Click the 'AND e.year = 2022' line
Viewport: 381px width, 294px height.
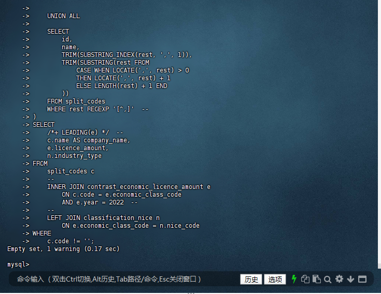[93, 202]
